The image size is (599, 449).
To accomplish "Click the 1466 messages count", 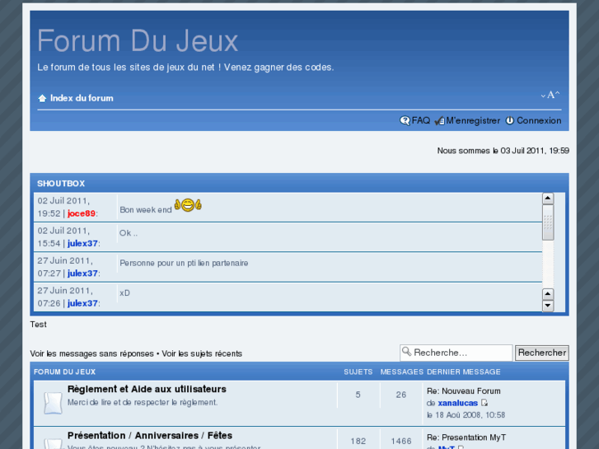I will (x=401, y=442).
